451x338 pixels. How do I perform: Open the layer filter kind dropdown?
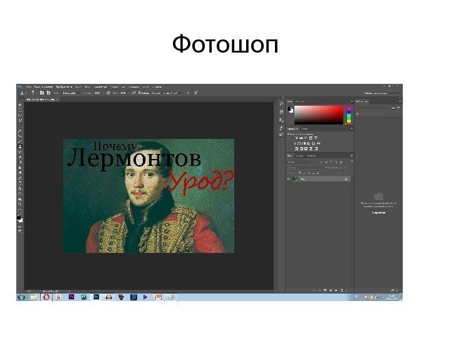click(299, 162)
